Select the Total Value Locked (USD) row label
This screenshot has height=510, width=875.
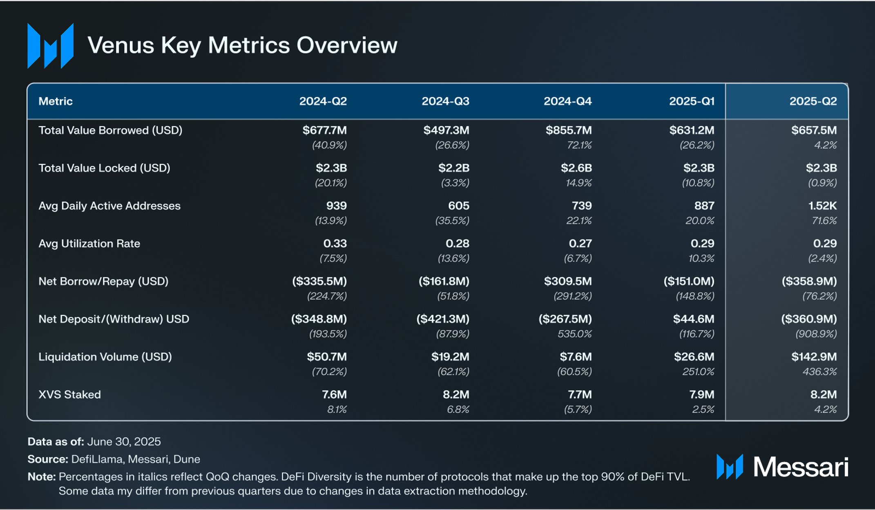104,168
